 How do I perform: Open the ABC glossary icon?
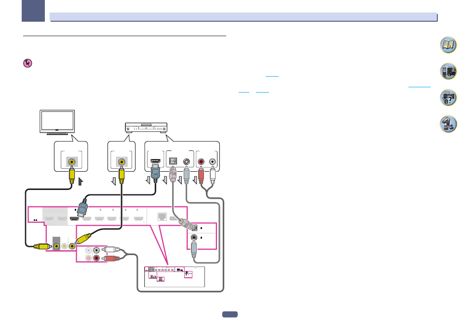point(448,124)
